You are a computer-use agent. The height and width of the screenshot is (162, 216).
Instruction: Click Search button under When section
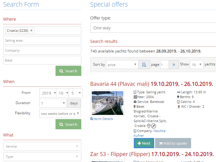[x=68, y=124]
